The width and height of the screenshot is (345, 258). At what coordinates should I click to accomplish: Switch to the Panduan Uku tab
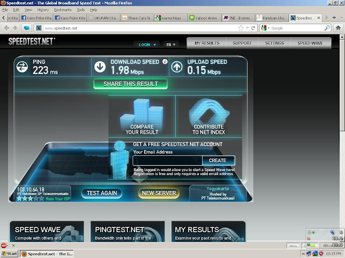click(272, 18)
